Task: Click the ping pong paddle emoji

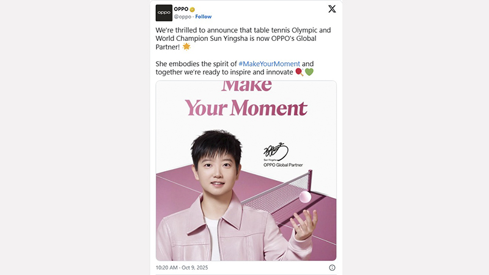Action: click(x=300, y=72)
